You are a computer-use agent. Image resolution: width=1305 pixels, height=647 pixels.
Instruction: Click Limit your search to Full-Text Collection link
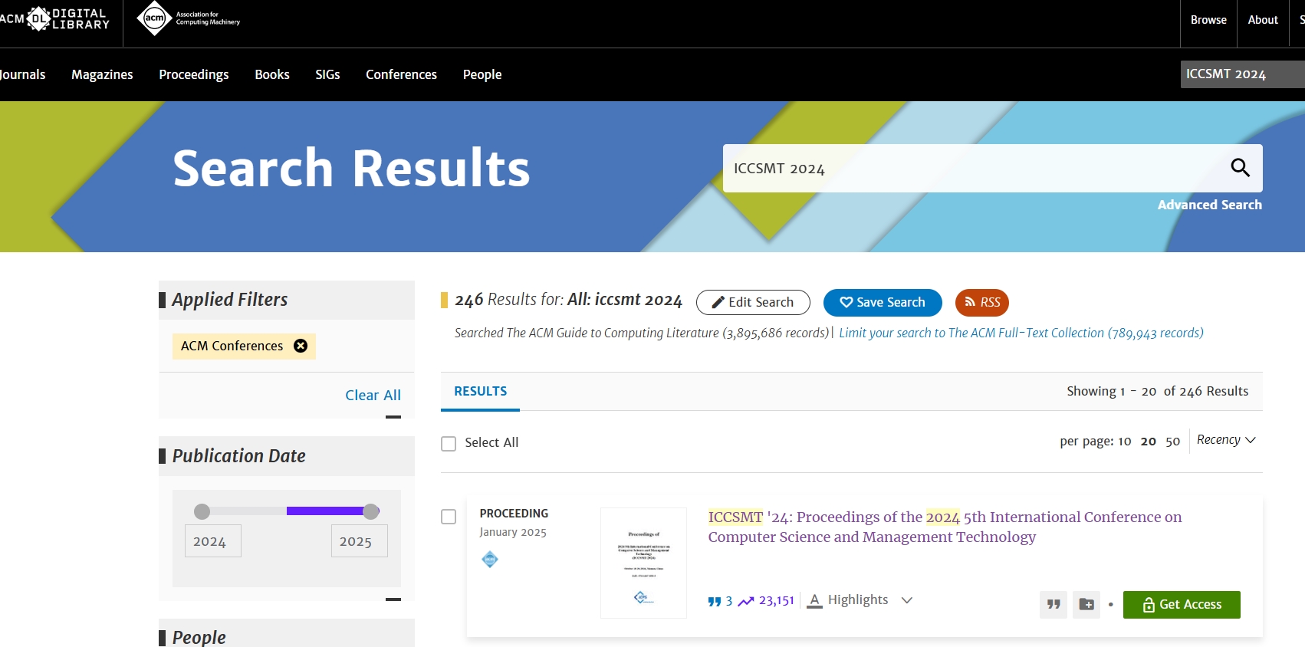click(1021, 333)
